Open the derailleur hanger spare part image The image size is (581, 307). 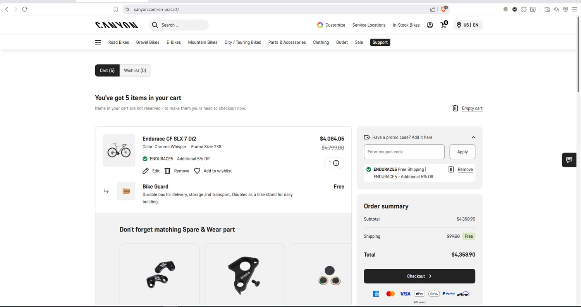[x=244, y=276]
